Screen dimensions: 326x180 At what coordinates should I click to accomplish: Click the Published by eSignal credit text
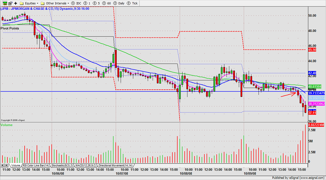298,178
